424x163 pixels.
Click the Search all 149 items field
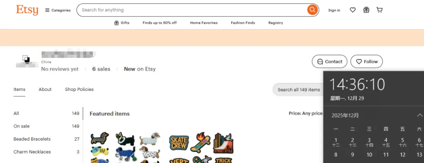298,90
